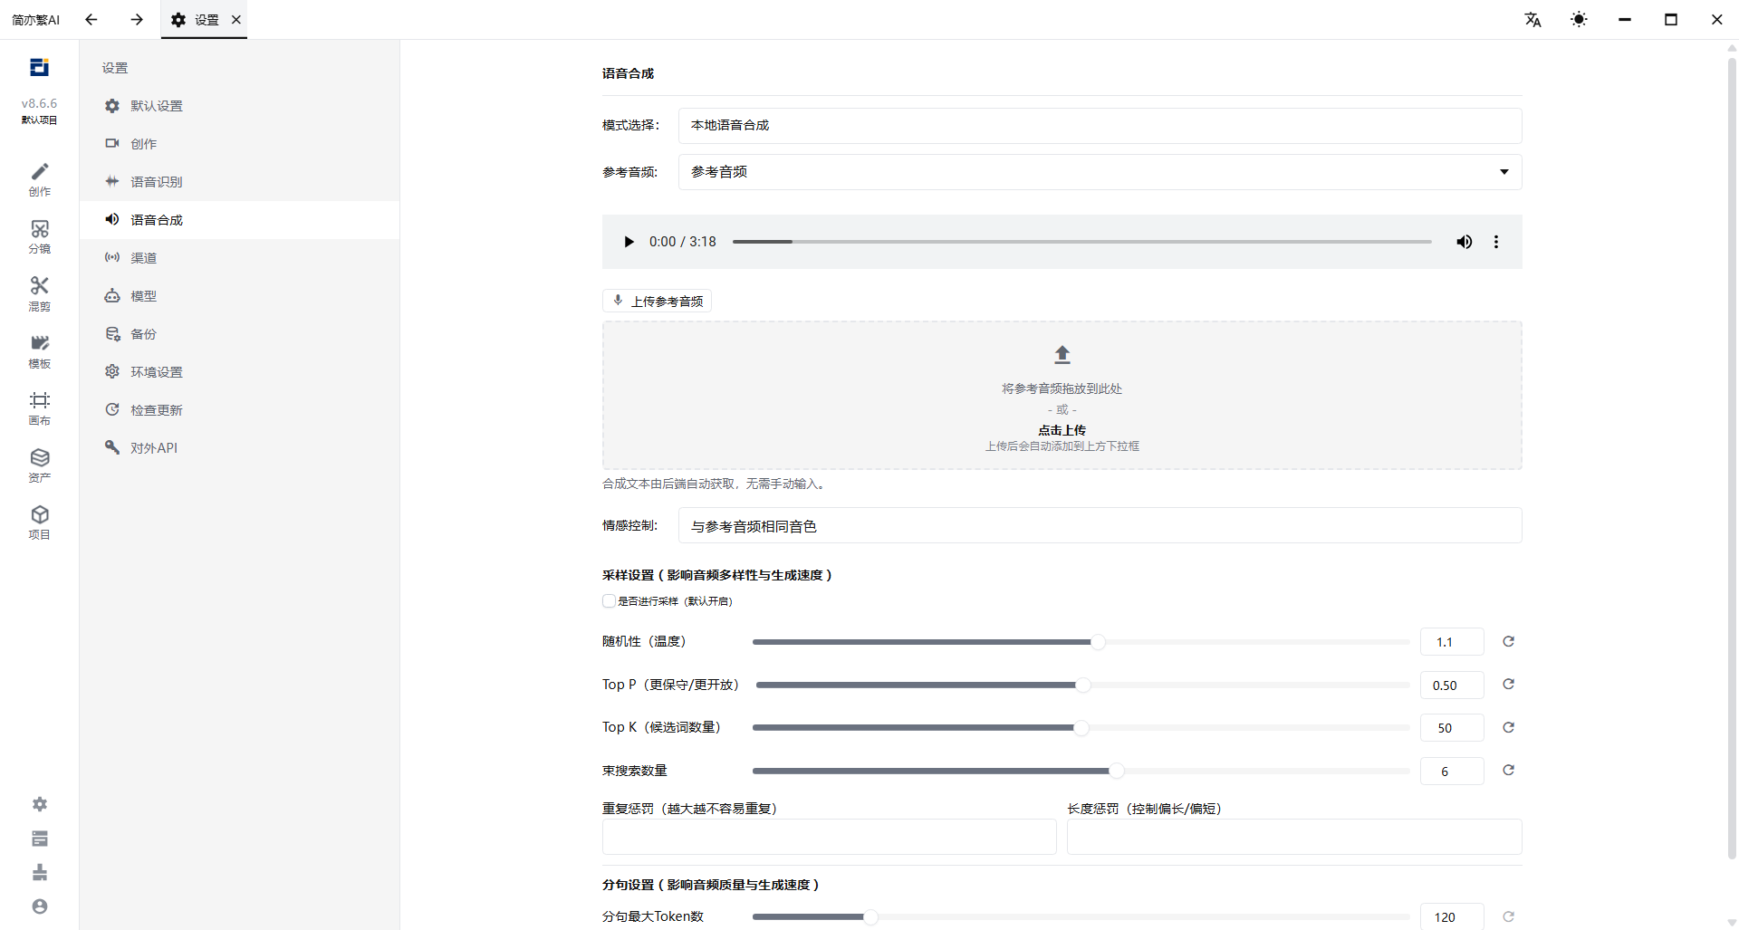This screenshot has height=930, width=1739.
Task: Select 模型 in settings menu
Action: [x=239, y=296]
